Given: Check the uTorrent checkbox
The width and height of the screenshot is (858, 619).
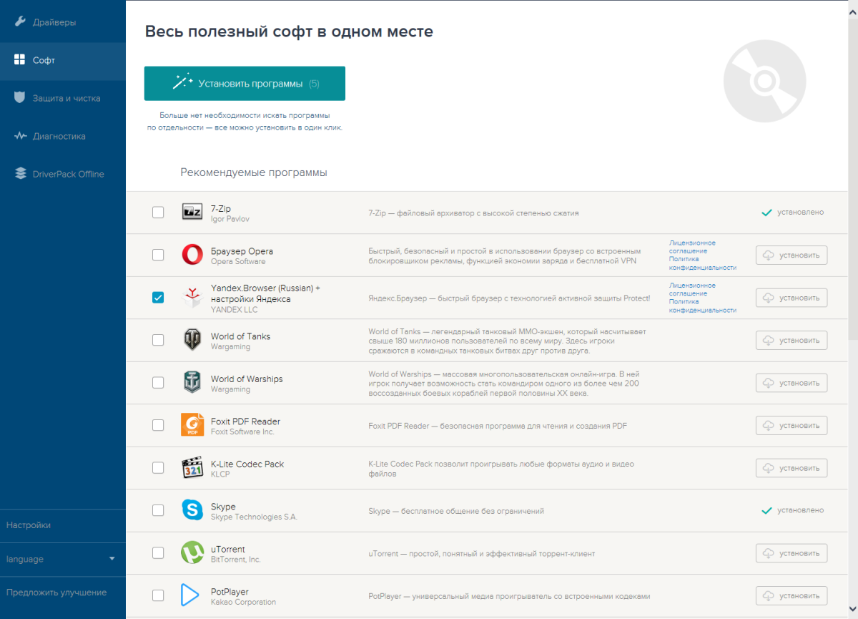Looking at the screenshot, I should click(158, 553).
